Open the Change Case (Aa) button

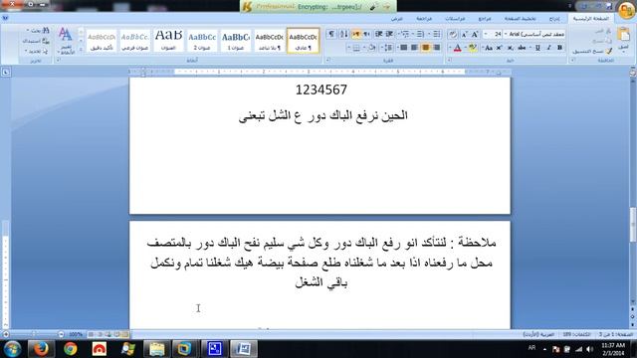(x=488, y=48)
